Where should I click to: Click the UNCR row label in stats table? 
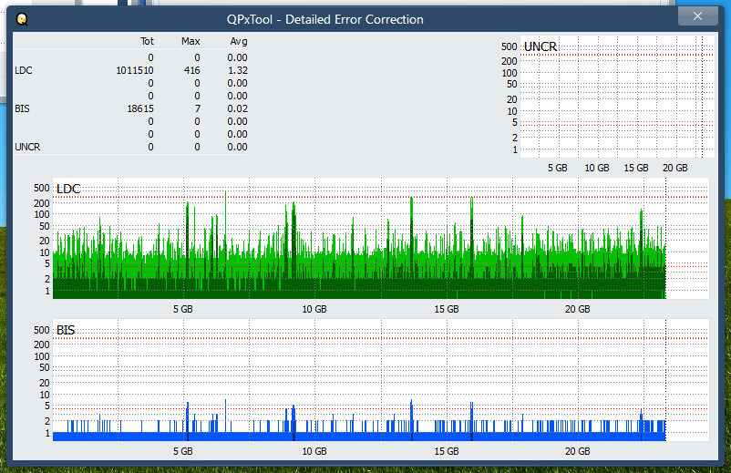click(x=27, y=147)
